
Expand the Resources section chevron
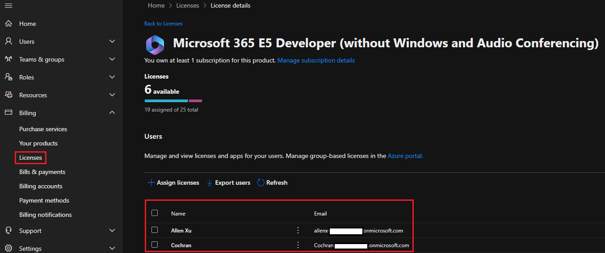pos(112,95)
